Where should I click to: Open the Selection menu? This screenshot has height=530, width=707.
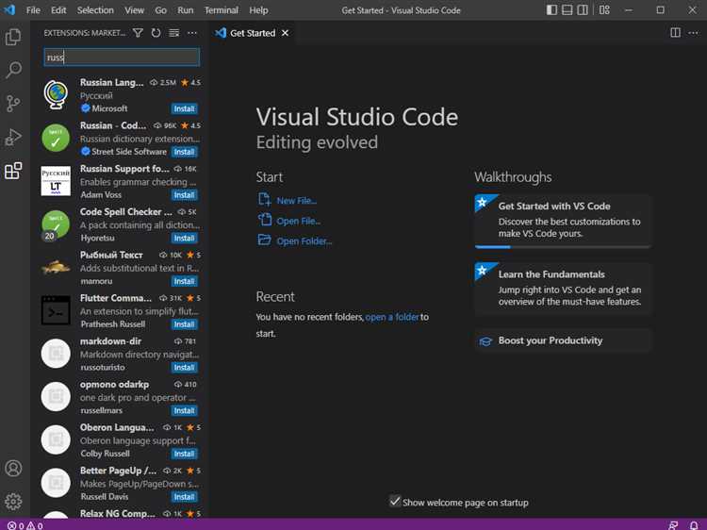[95, 10]
